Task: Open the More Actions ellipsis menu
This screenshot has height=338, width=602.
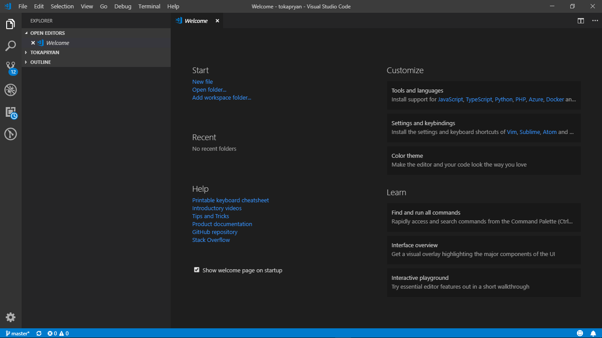Action: 595,21
